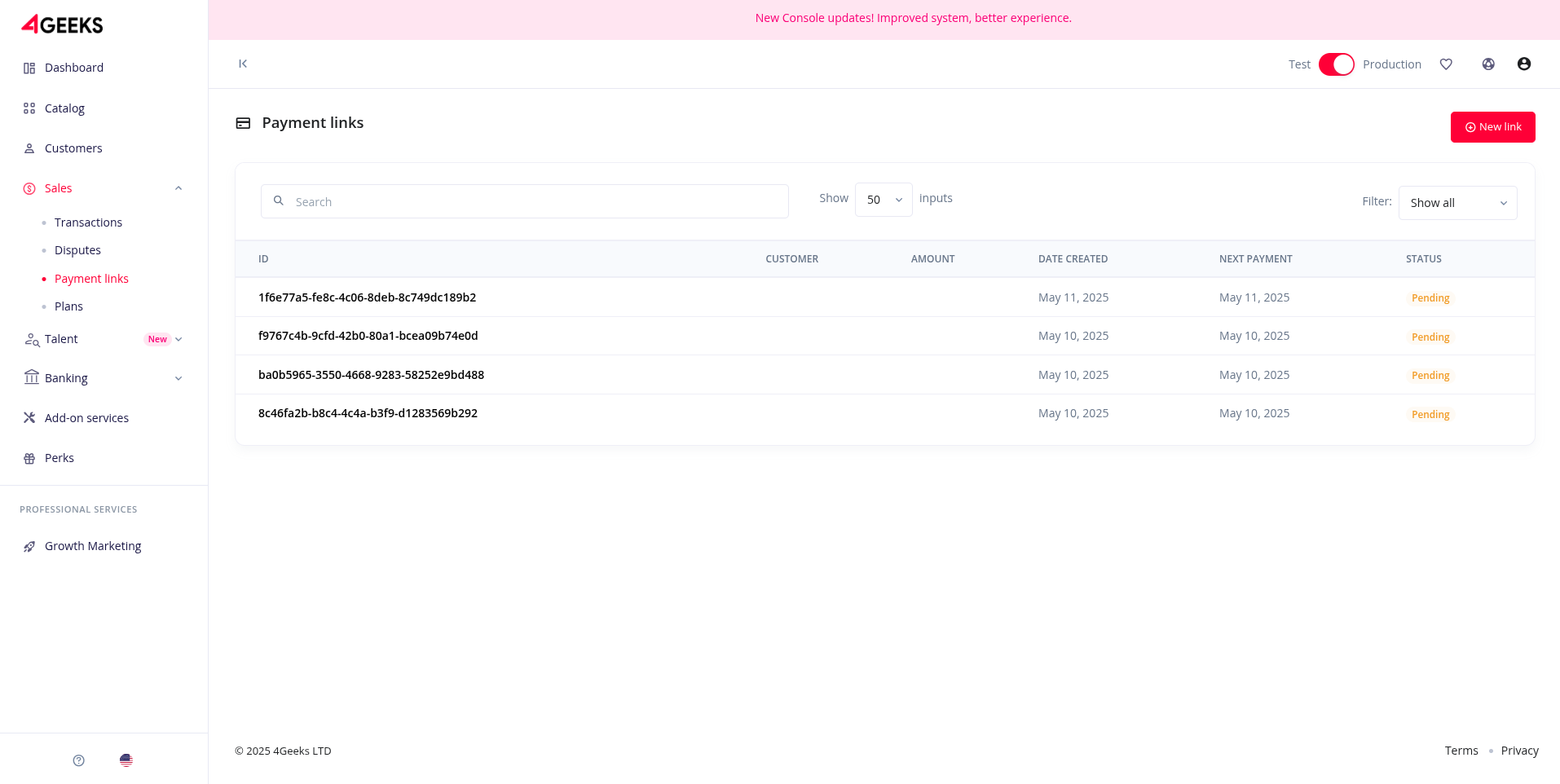Open the heart favorites icon

coord(1446,64)
